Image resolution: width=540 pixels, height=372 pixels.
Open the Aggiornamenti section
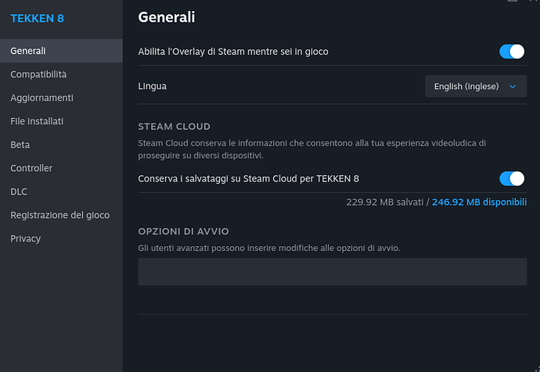point(61,98)
